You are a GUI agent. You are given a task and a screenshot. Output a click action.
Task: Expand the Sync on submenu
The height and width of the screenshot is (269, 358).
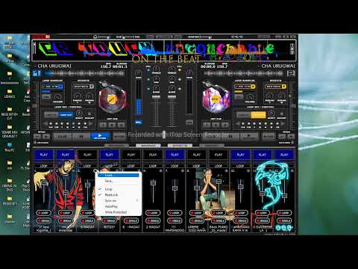pyautogui.click(x=119, y=200)
